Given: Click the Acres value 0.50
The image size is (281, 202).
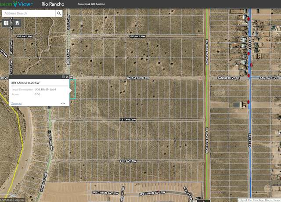Looking at the screenshot, I should [x=37, y=94].
